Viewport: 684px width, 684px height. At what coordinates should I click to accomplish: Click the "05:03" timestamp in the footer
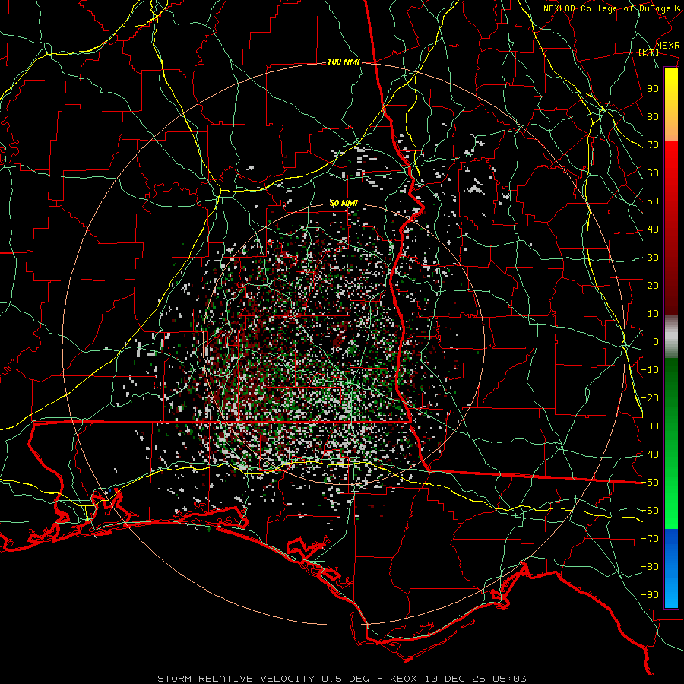[509, 679]
